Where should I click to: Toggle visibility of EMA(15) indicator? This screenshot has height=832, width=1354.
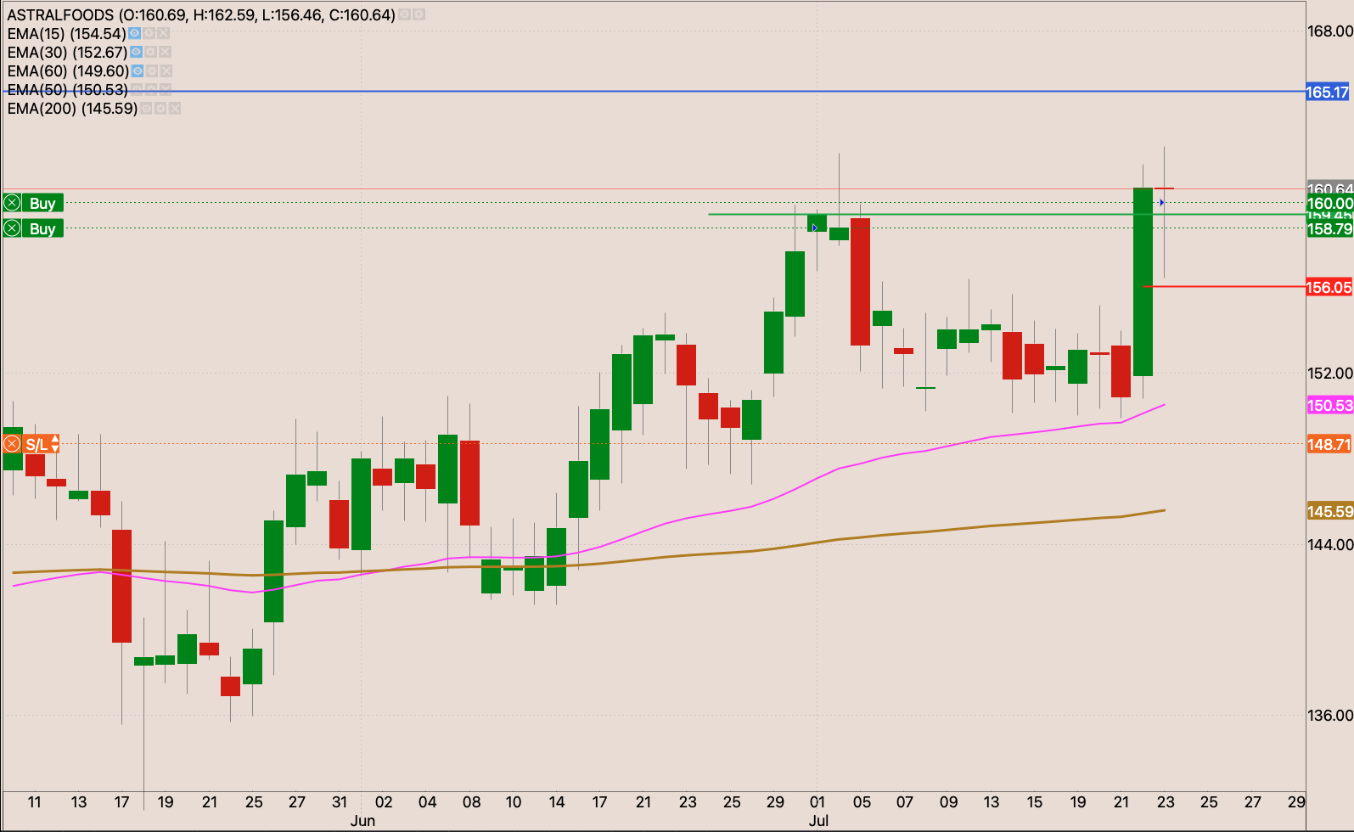pos(134,34)
